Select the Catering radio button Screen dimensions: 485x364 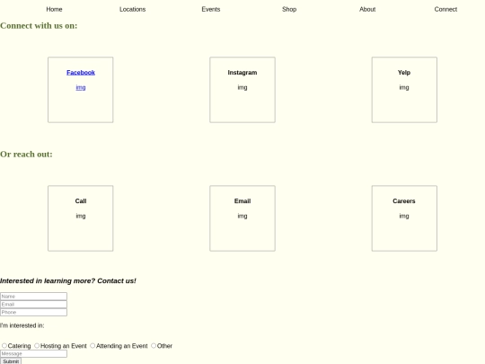click(4, 345)
